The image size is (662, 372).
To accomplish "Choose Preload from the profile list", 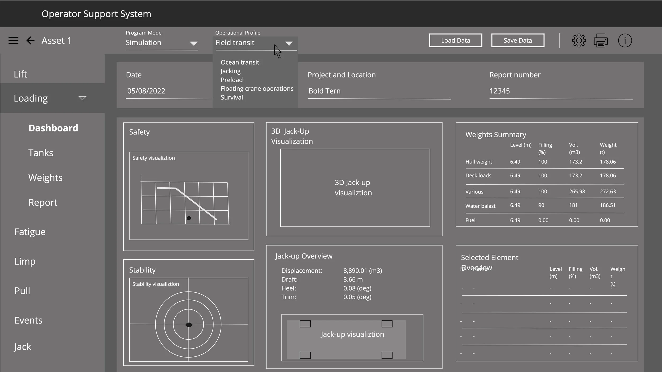I will point(232,80).
